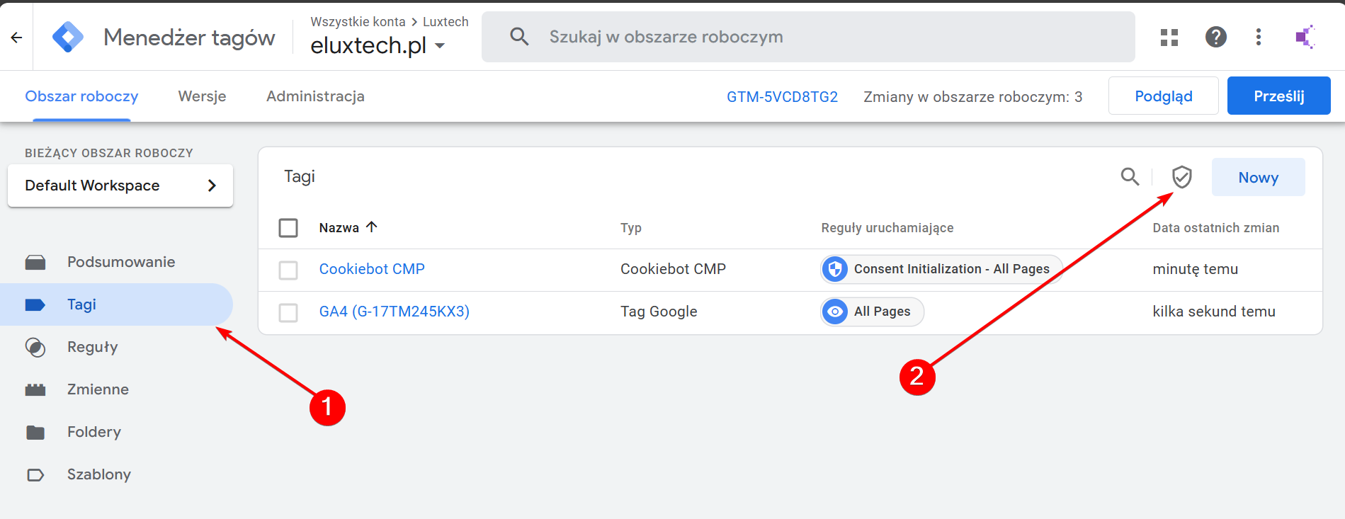The height and width of the screenshot is (519, 1345).
Task: Click the Cookiebot CMP type cell
Action: (x=673, y=269)
